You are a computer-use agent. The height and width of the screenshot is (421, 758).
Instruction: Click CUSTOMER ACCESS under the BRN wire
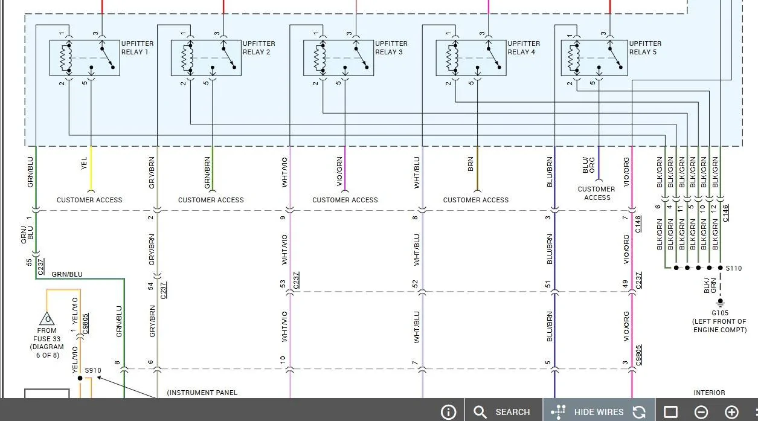pos(476,200)
